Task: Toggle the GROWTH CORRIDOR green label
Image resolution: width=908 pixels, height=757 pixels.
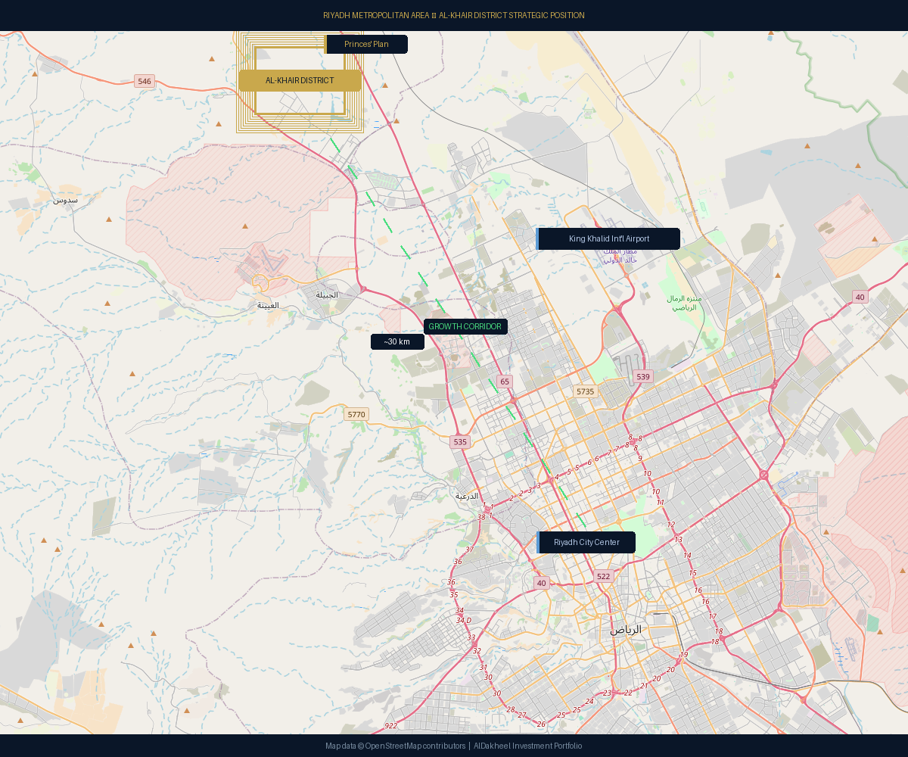Action: (466, 326)
